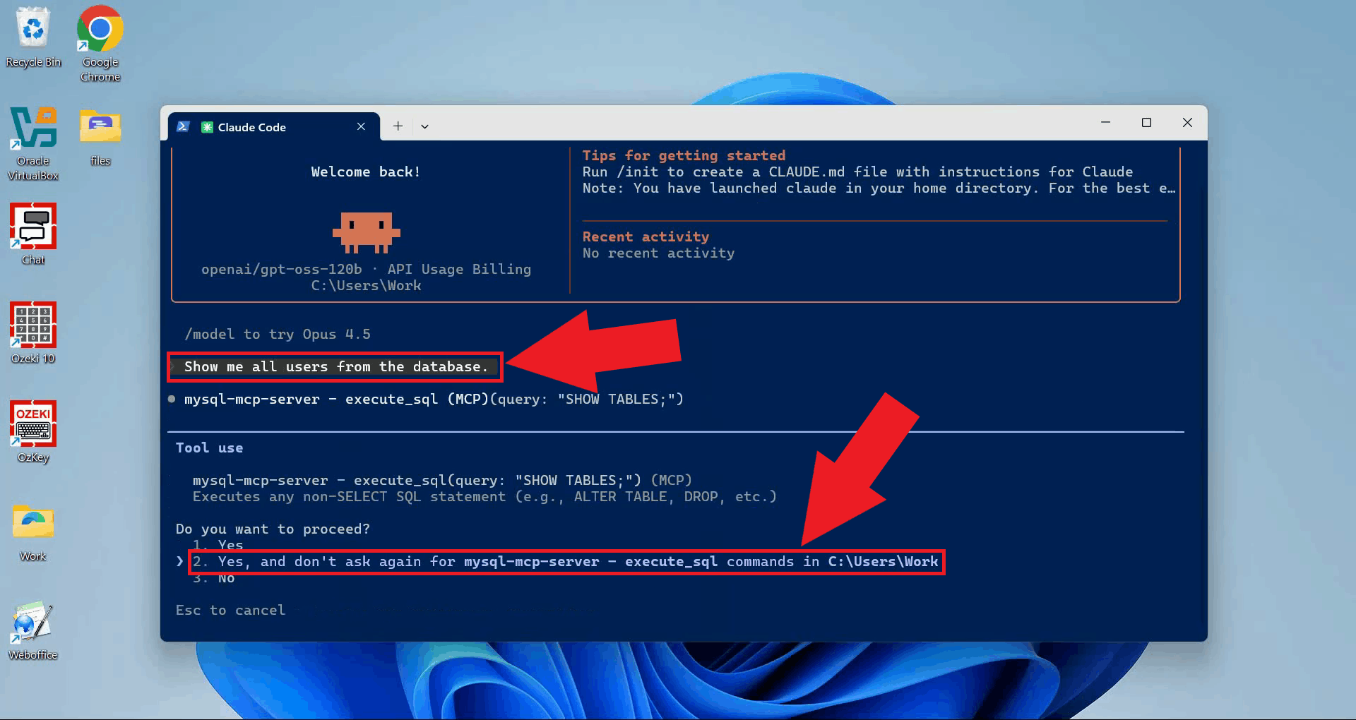Choose option 3. No
1356x720 pixels.
pyautogui.click(x=214, y=578)
